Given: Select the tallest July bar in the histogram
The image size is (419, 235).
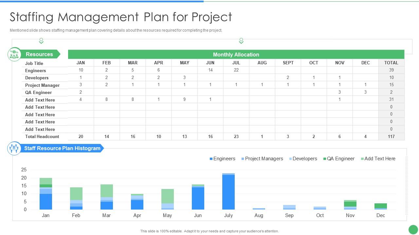Looking at the screenshot, I should coord(228,191).
